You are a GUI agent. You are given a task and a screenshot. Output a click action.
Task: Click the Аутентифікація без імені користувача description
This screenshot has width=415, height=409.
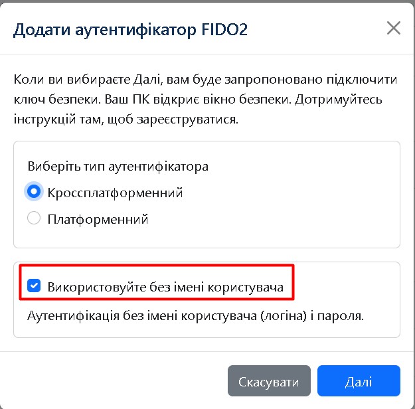[x=196, y=315]
